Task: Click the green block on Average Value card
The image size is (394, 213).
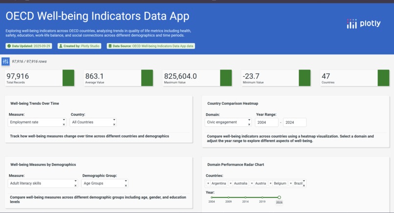Action: (x=147, y=78)
